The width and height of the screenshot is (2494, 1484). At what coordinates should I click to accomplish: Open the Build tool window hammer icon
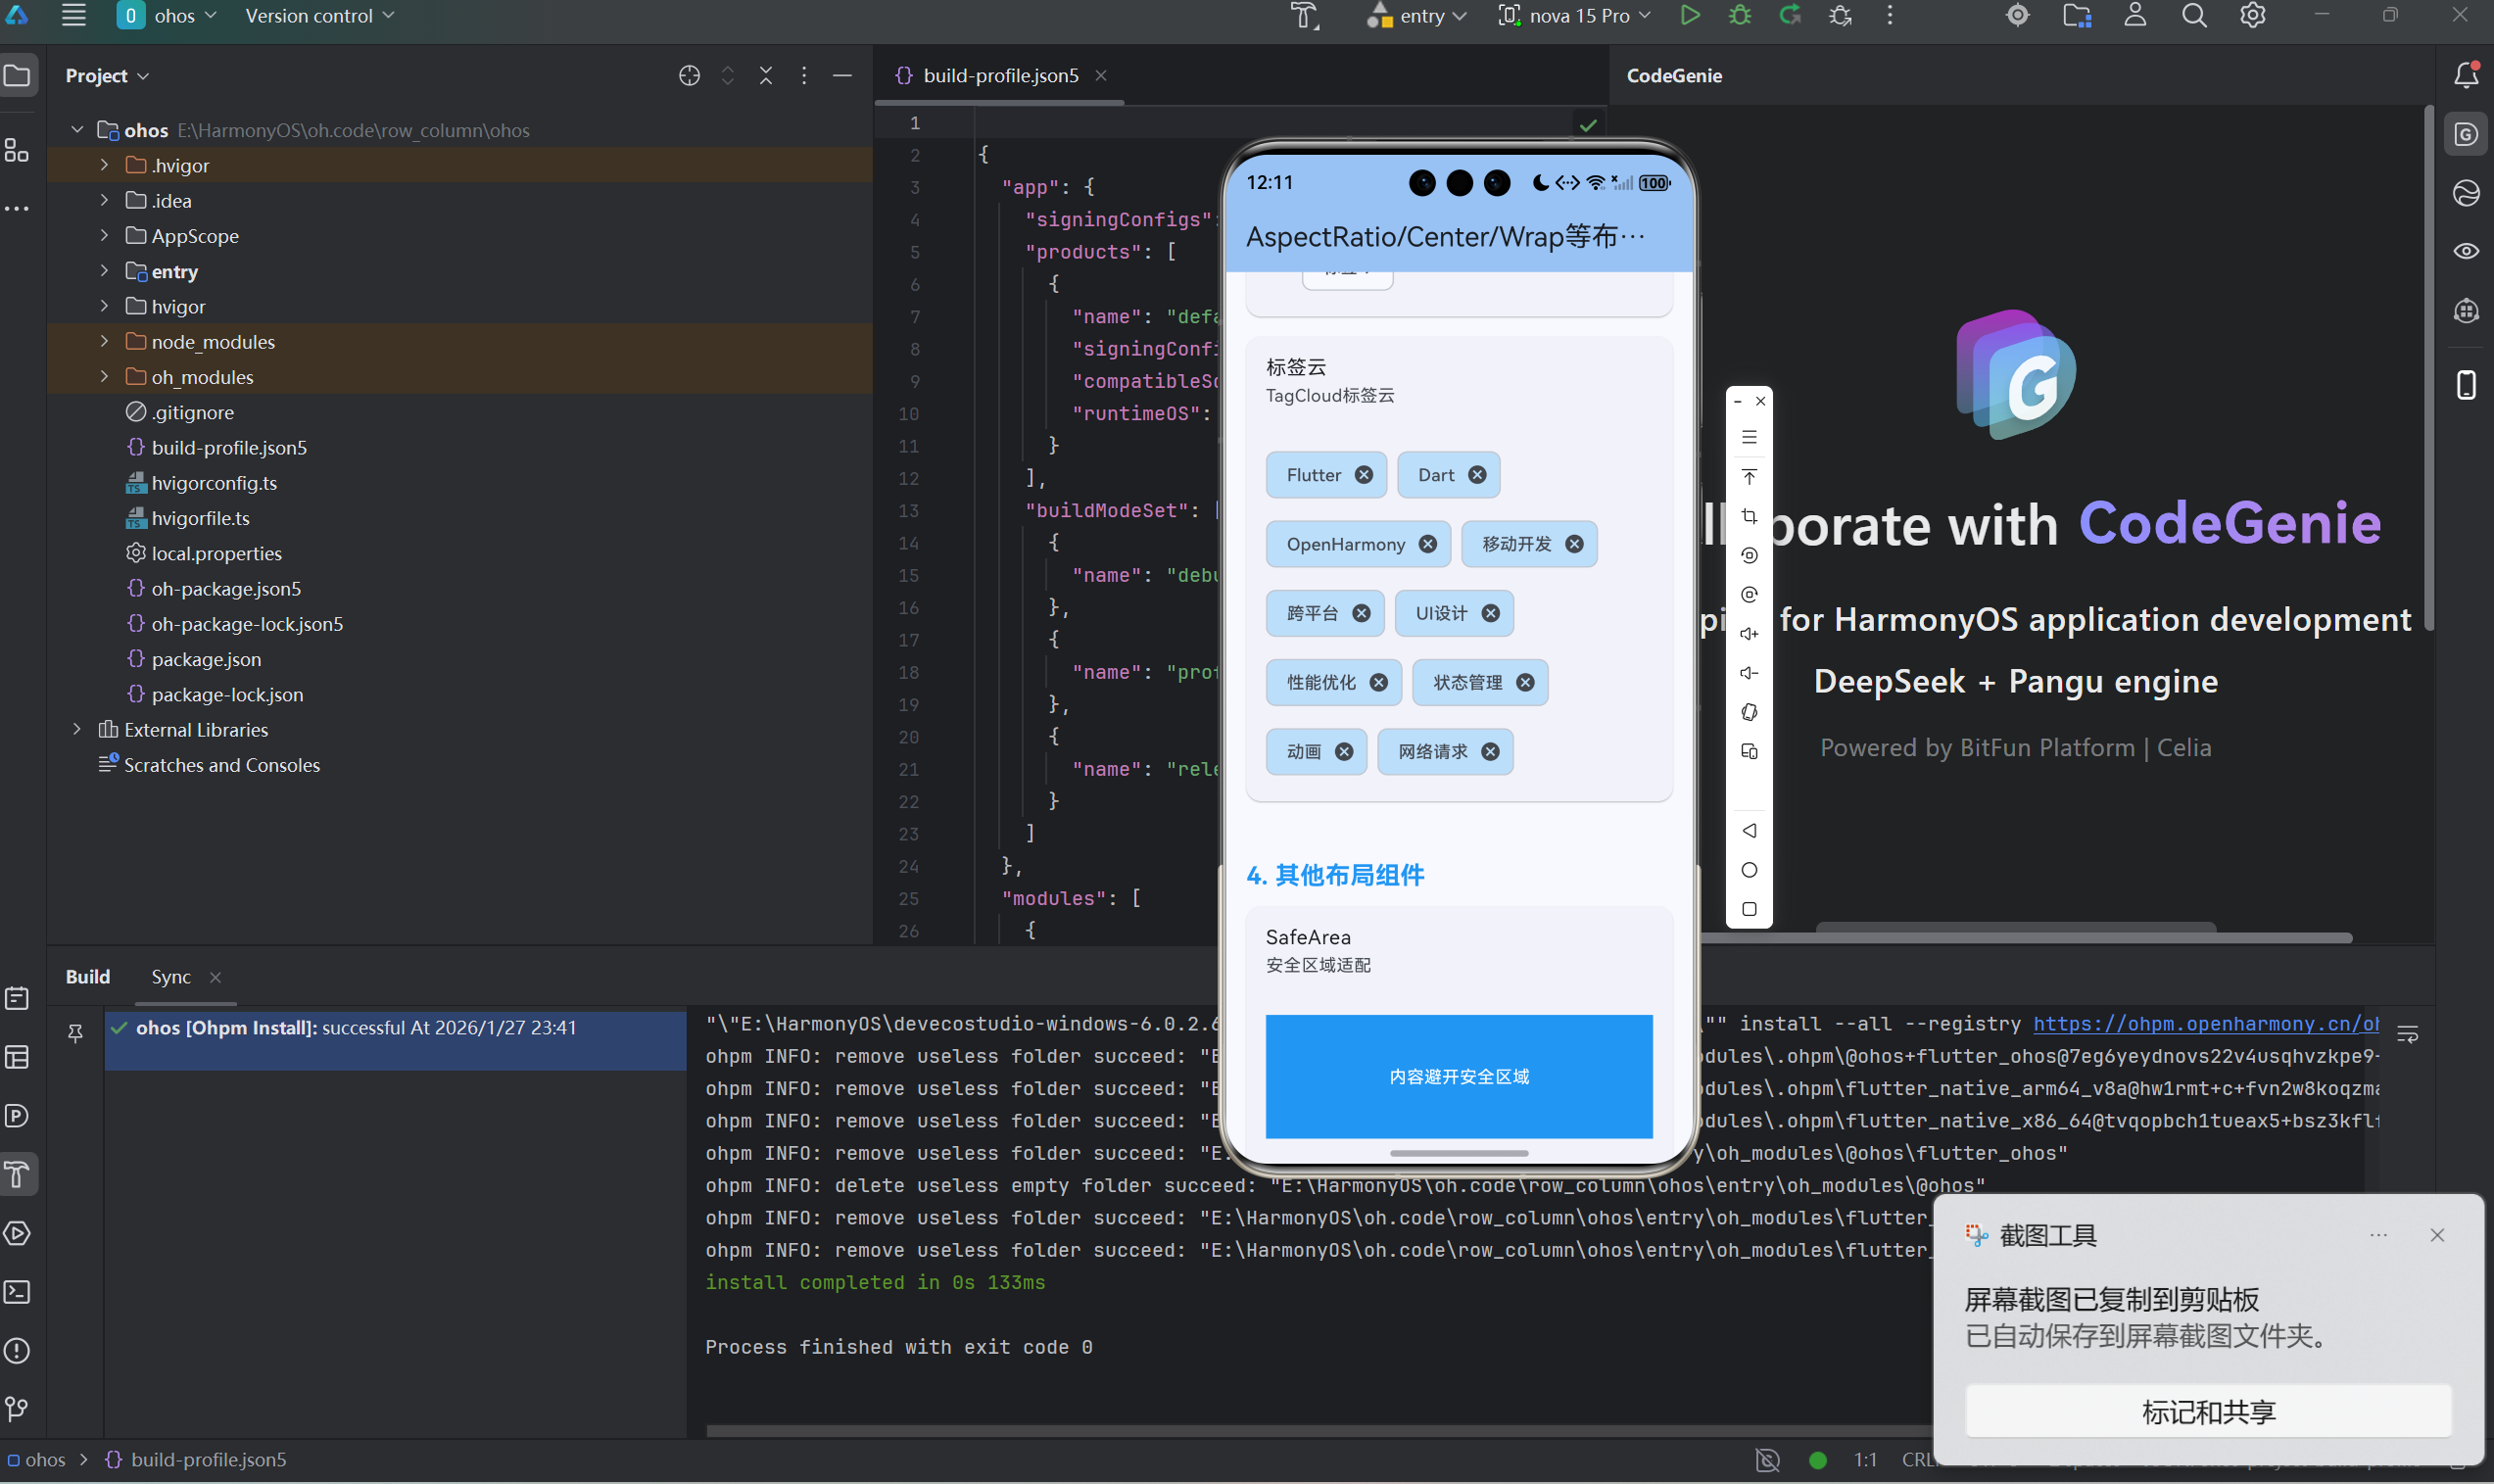pos(17,1174)
